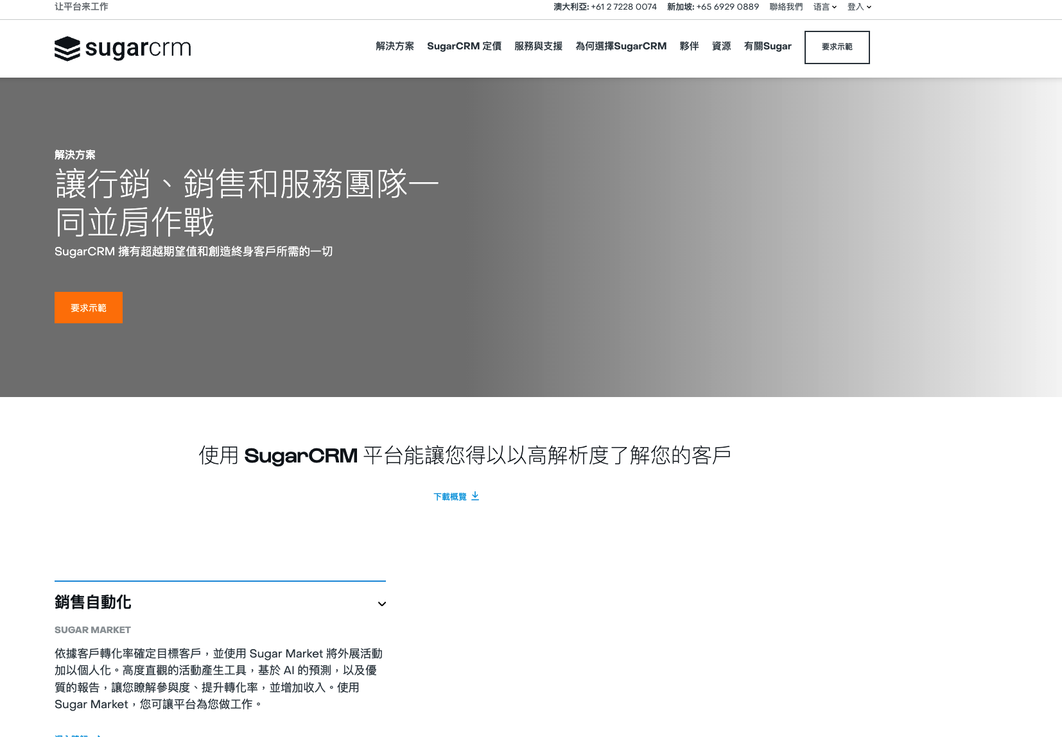The width and height of the screenshot is (1062, 737).
Task: Open the 為何選擇SugarCRM menu
Action: (621, 46)
